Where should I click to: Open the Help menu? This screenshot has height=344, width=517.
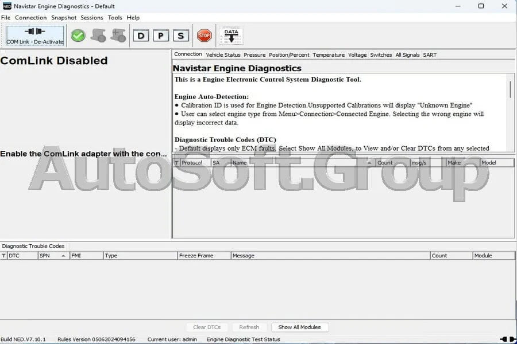pyautogui.click(x=133, y=18)
